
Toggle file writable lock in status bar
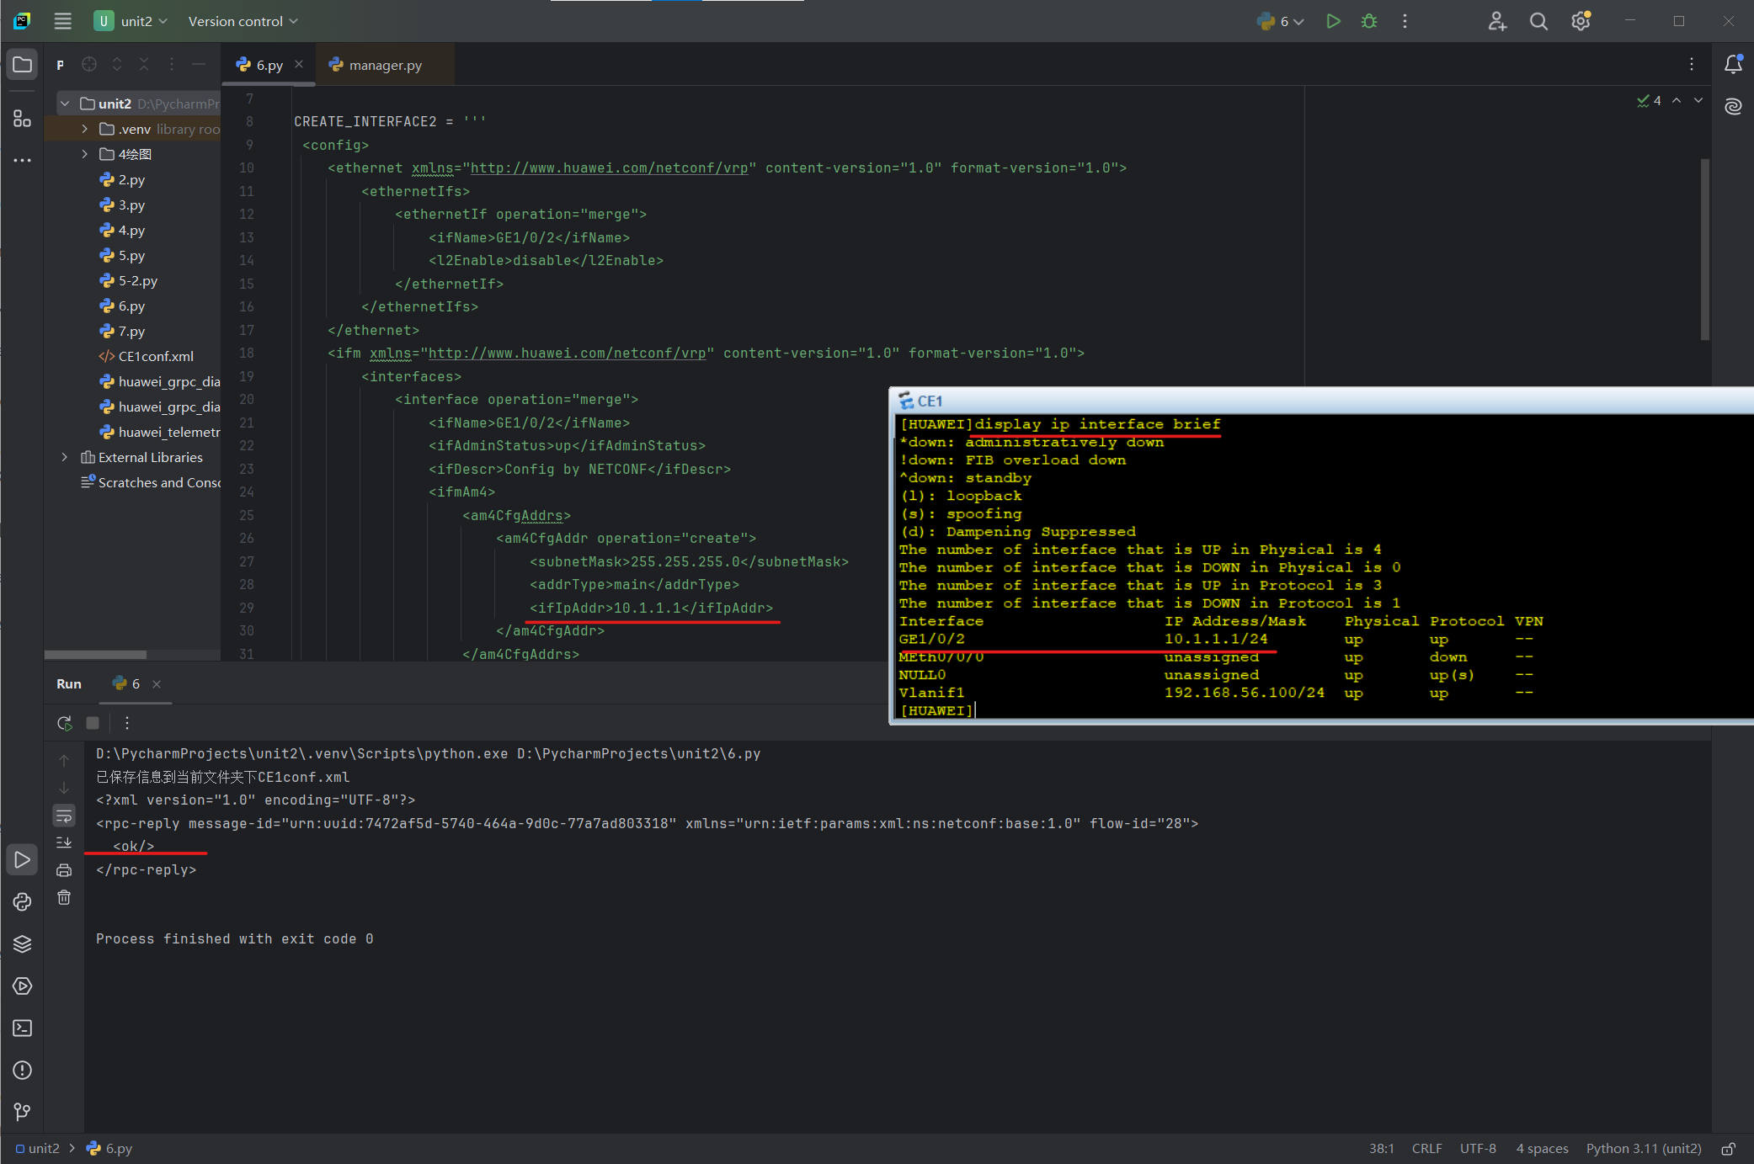pyautogui.click(x=1729, y=1148)
